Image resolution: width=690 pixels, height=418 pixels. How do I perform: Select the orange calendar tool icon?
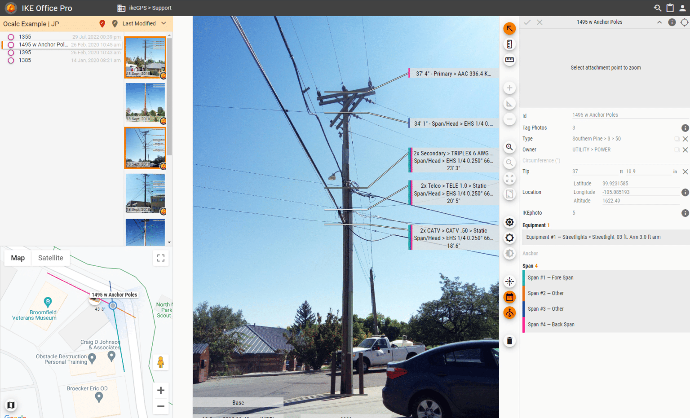(509, 297)
